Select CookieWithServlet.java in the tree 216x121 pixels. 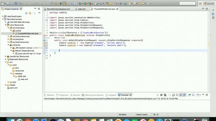click(28, 34)
